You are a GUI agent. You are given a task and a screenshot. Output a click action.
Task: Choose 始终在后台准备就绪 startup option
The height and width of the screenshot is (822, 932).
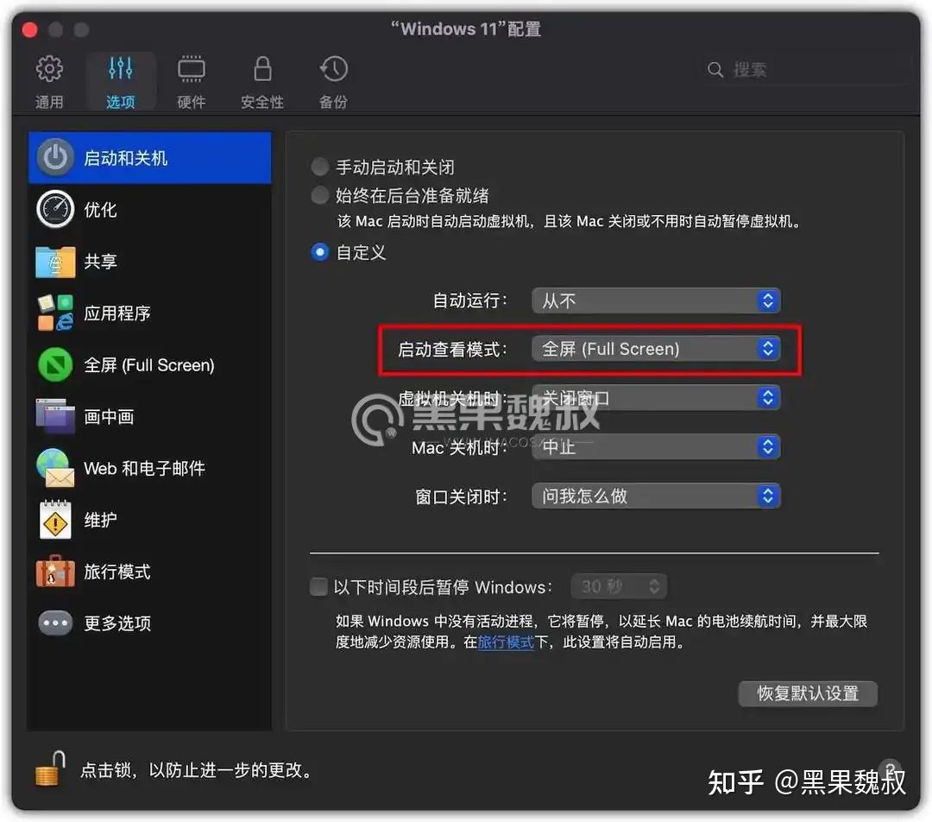pyautogui.click(x=319, y=195)
